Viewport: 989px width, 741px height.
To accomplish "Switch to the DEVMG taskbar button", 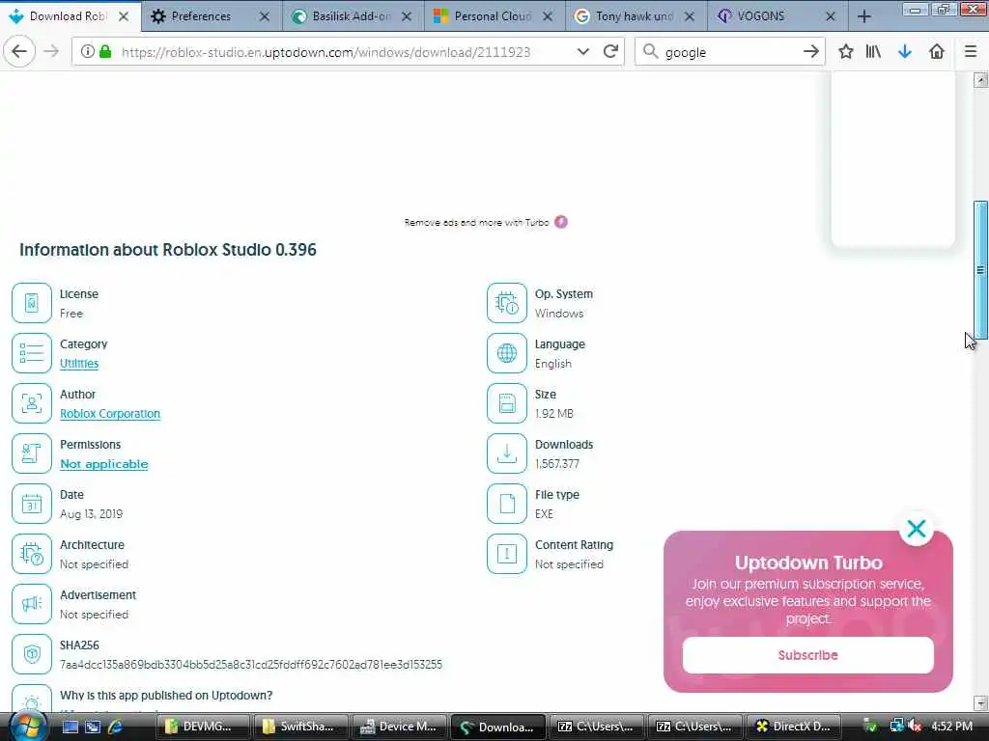I will pos(202,727).
